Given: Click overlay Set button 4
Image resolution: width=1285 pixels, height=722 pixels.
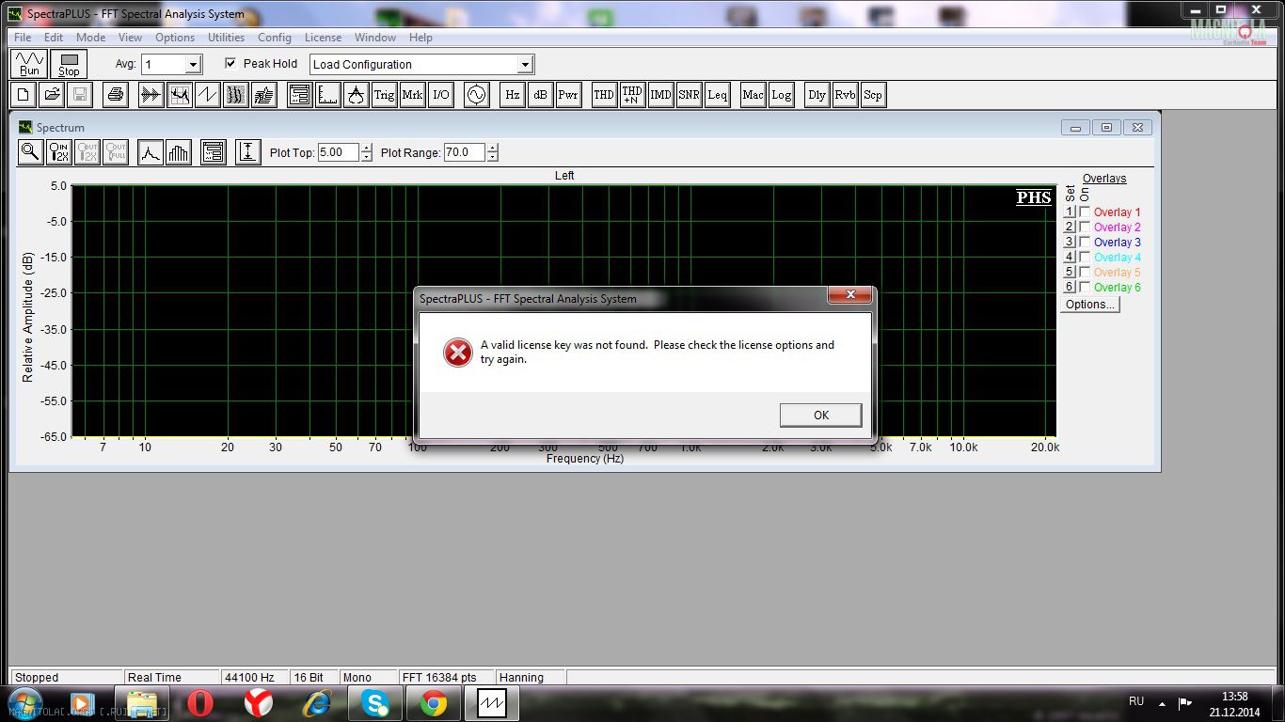Looking at the screenshot, I should (1070, 258).
